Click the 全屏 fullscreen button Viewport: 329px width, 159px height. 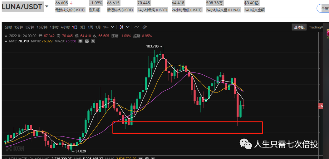[324, 9]
